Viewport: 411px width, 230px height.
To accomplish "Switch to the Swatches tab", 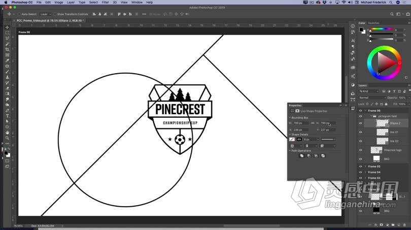I will [373, 23].
